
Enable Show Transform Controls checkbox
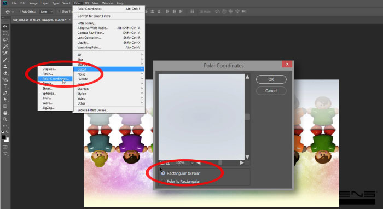[59, 11]
